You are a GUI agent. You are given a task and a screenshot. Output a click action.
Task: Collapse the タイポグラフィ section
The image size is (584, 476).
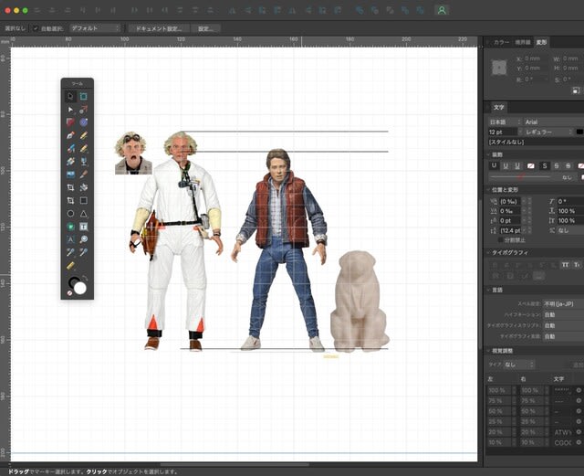pyautogui.click(x=489, y=252)
